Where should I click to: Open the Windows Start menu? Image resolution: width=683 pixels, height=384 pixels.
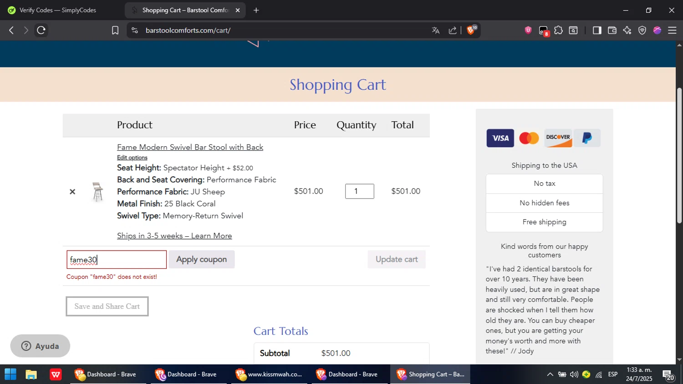tap(10, 374)
